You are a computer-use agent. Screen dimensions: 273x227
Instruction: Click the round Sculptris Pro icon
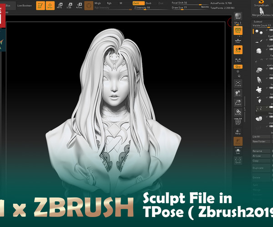(89, 5)
